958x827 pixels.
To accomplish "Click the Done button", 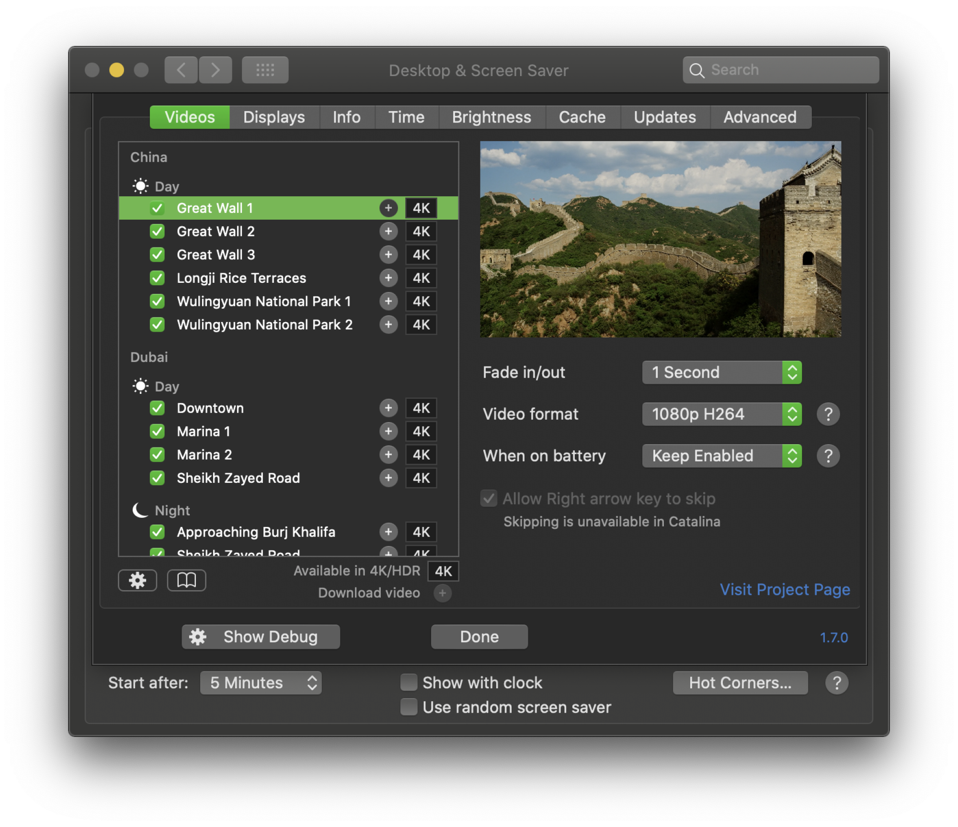I will [x=479, y=637].
